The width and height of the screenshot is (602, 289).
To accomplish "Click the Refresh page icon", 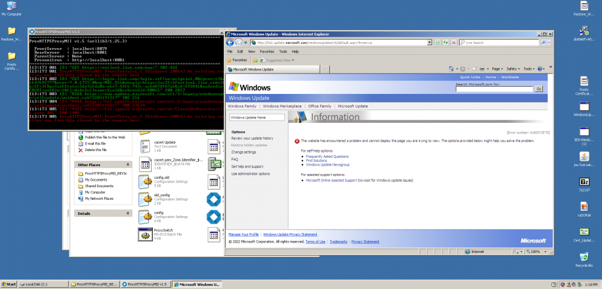I will (445, 43).
